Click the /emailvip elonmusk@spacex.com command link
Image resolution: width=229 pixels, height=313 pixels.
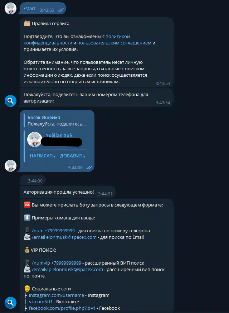[x=67, y=270]
